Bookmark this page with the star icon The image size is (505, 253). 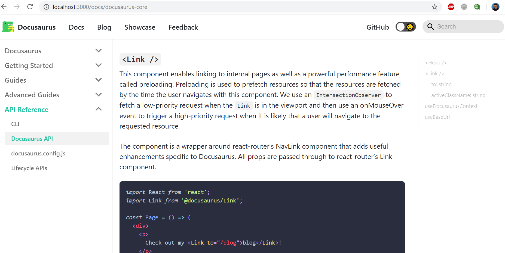click(x=434, y=7)
